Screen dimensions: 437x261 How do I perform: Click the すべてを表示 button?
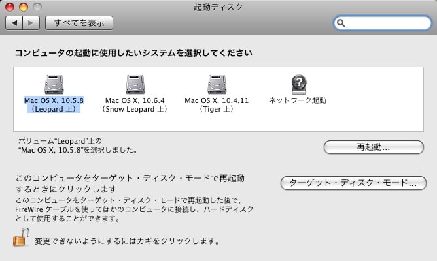point(79,23)
